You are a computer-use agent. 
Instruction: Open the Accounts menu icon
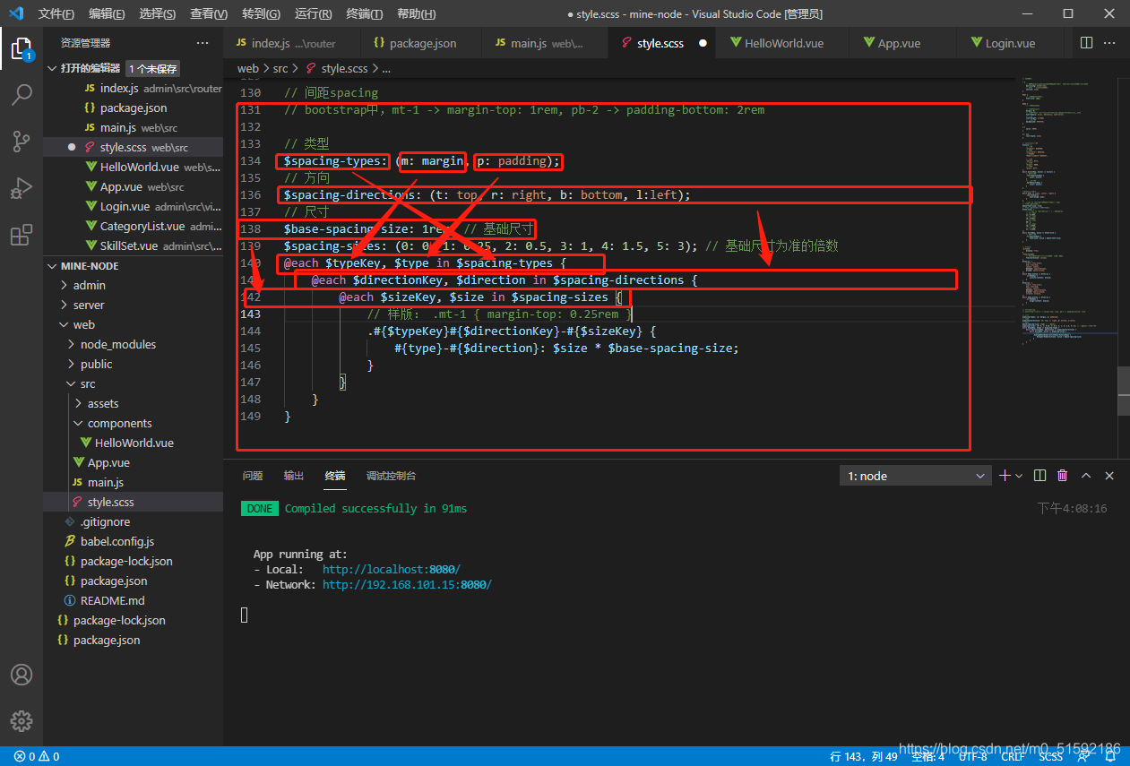[x=22, y=675]
